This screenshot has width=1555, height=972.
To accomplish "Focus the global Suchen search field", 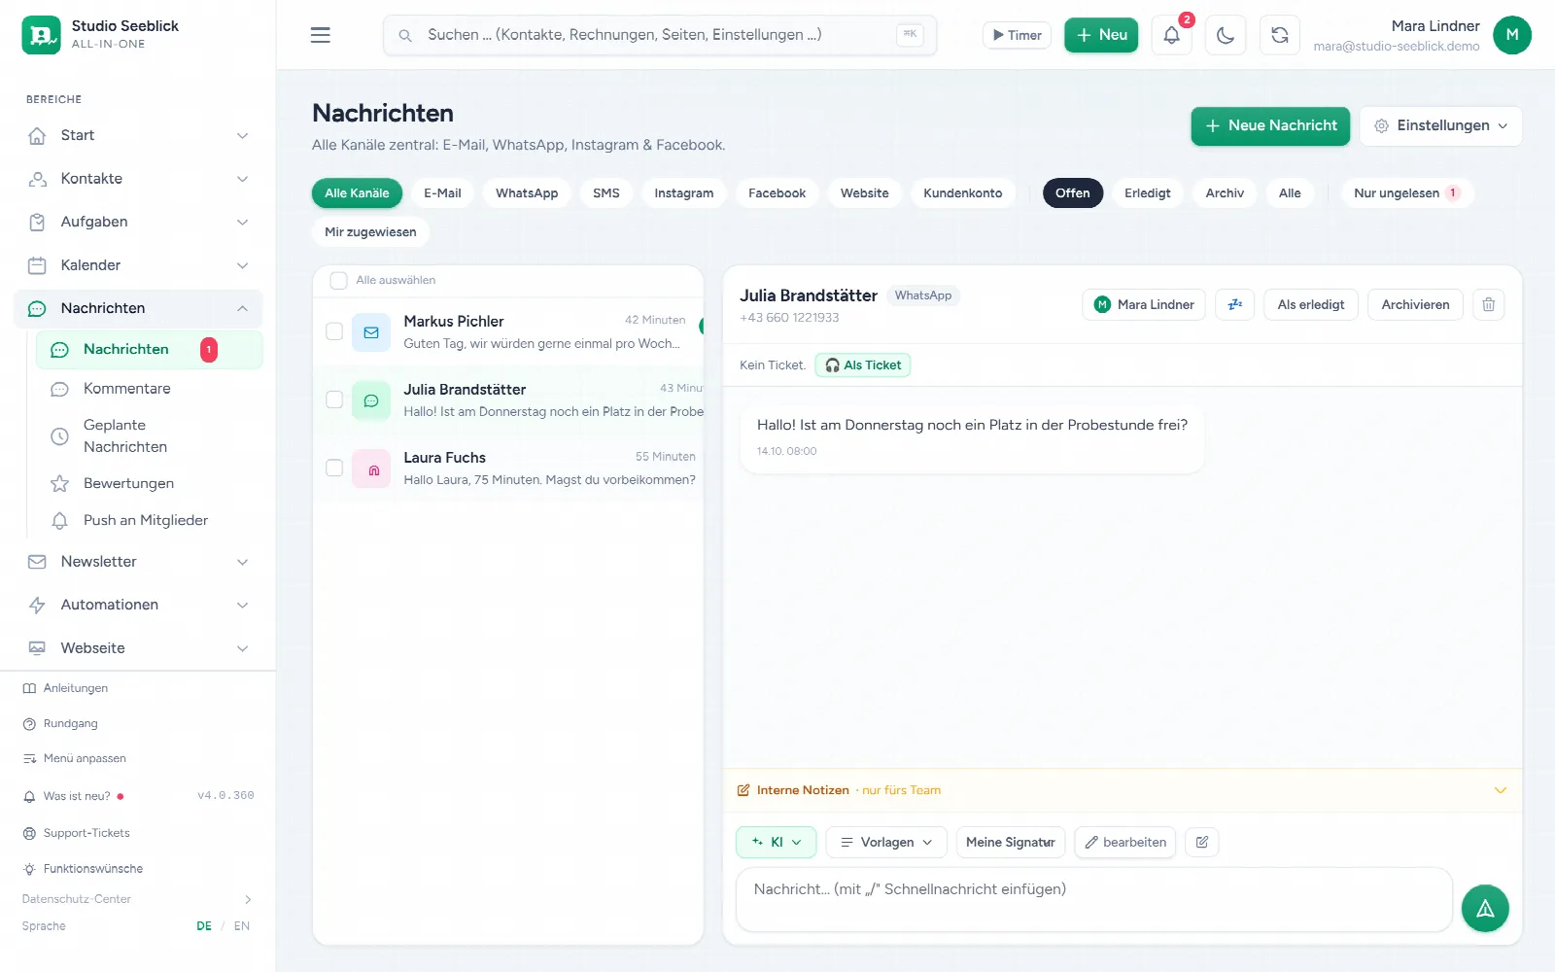I will (x=660, y=35).
